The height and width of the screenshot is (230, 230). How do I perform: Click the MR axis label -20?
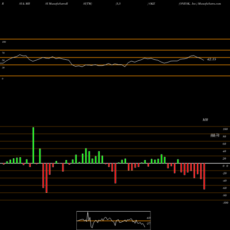(224, 173)
